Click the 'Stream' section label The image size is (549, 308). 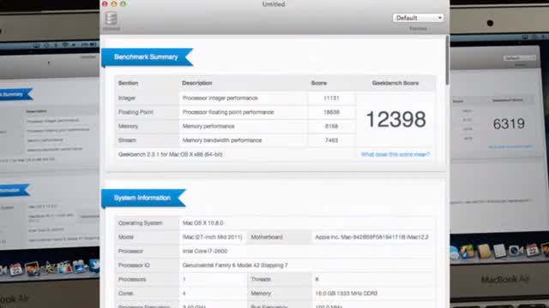127,140
